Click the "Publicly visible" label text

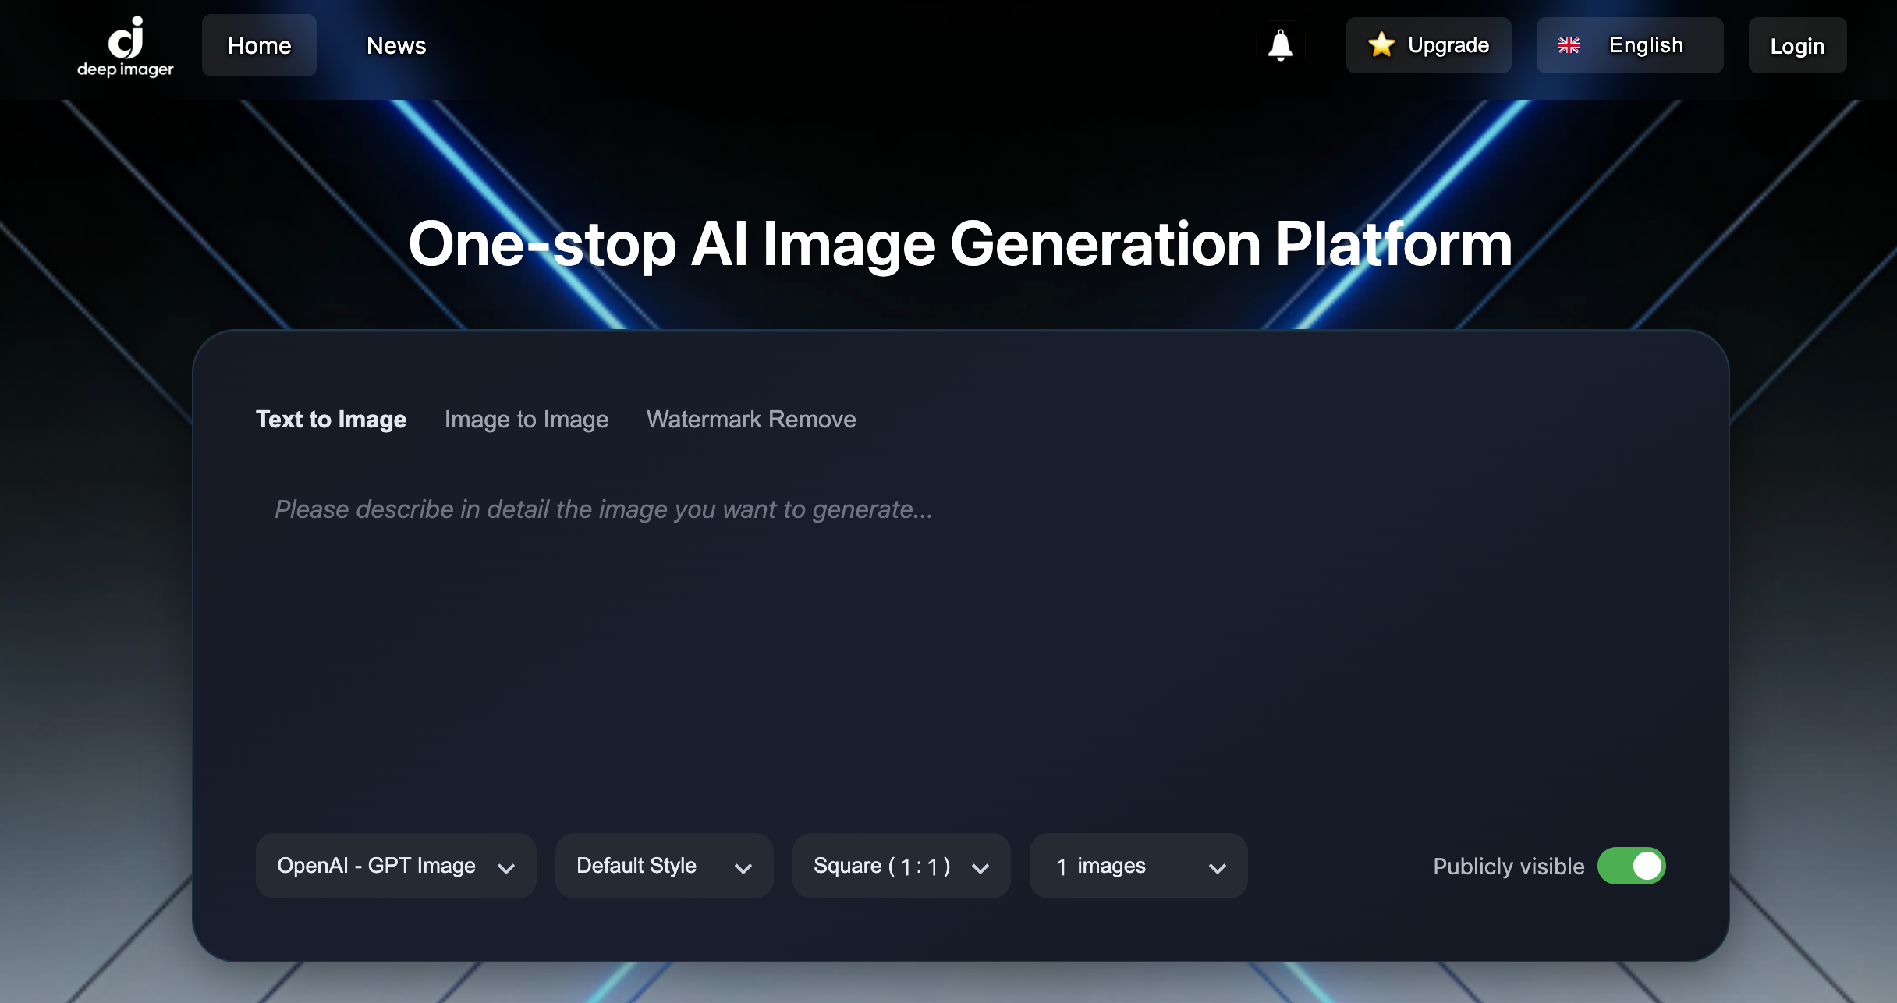[x=1509, y=867]
